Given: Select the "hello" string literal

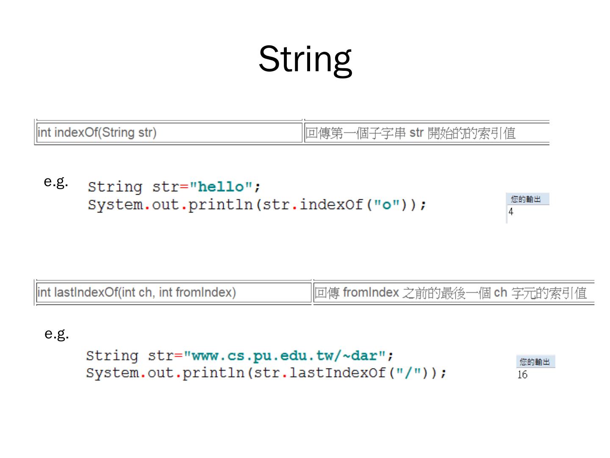Looking at the screenshot, I should 221,187.
